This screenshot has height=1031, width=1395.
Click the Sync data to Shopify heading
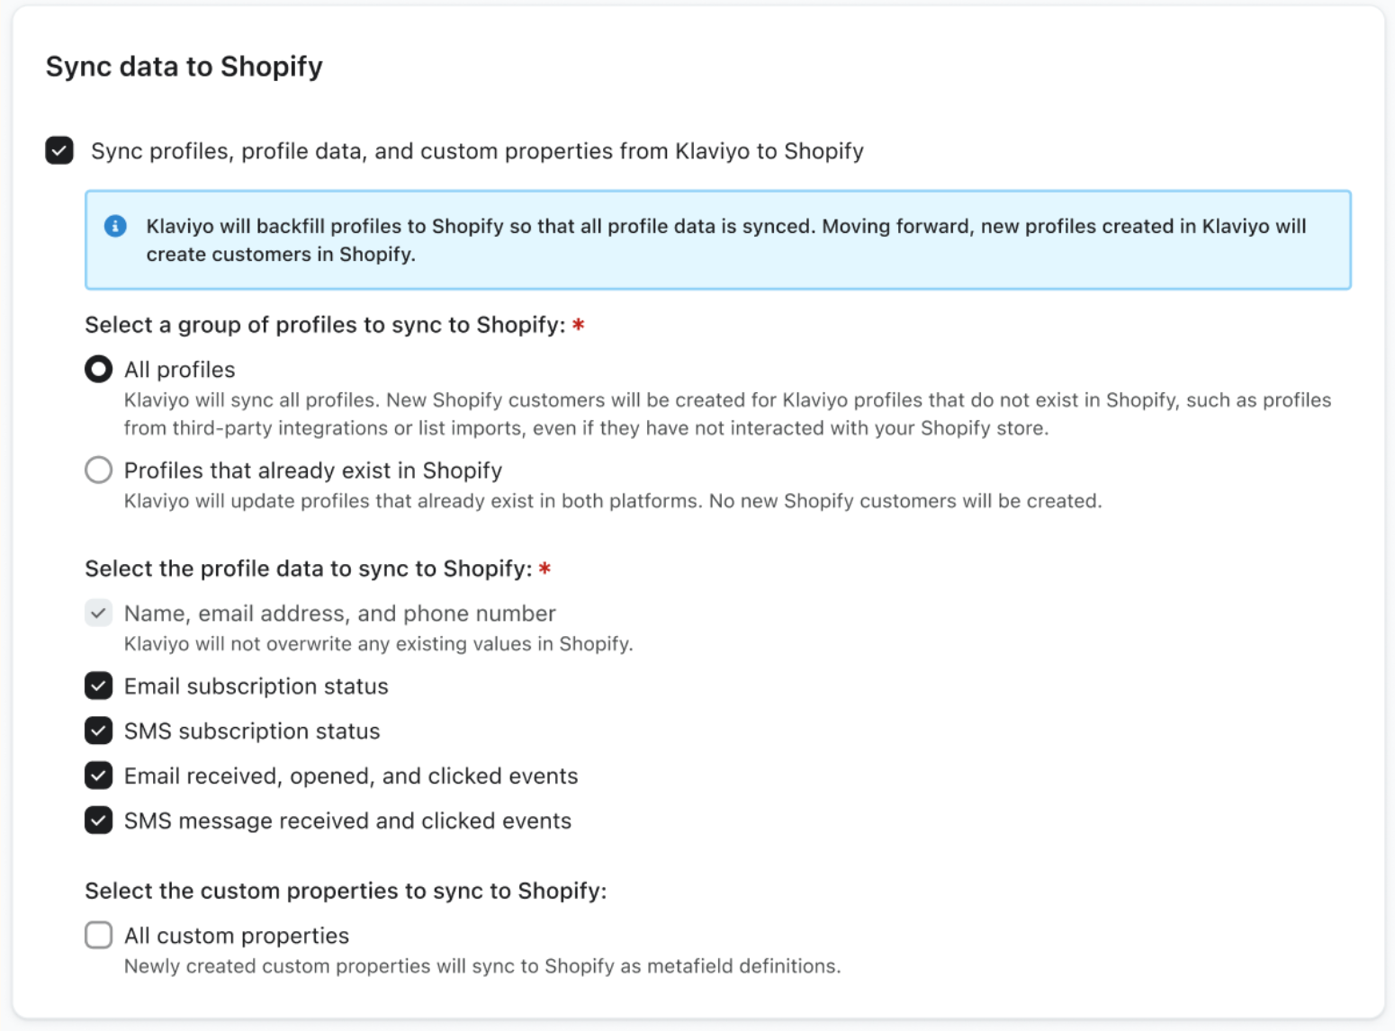tap(184, 67)
